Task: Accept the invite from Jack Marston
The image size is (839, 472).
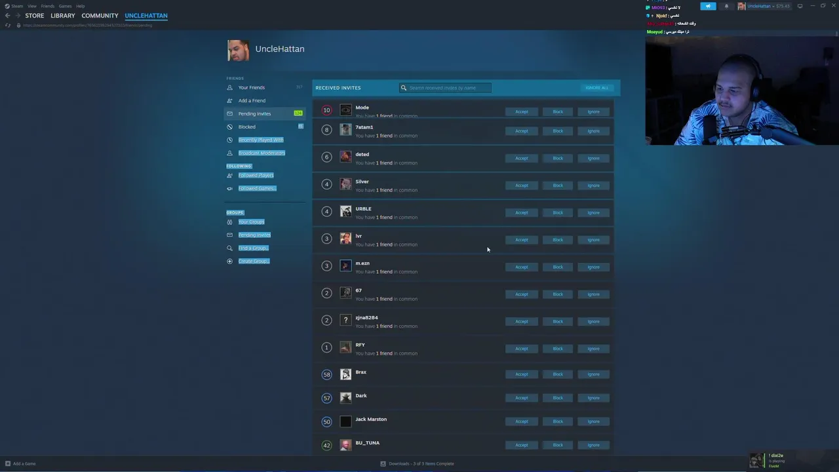Action: tap(521, 422)
